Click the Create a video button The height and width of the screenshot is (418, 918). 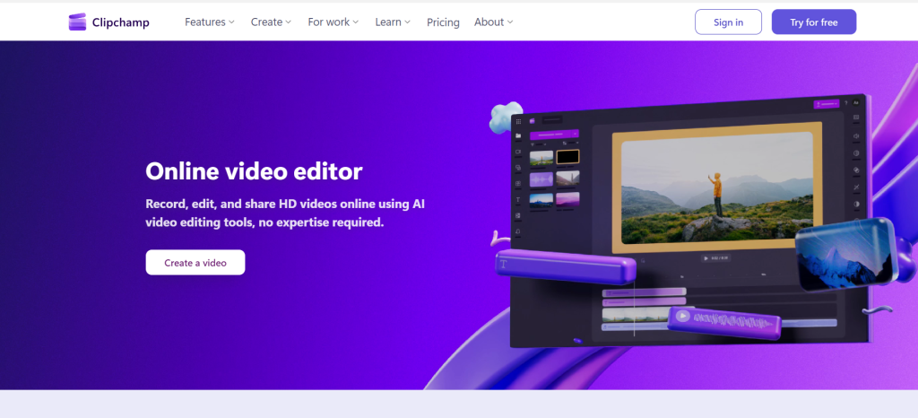click(195, 262)
